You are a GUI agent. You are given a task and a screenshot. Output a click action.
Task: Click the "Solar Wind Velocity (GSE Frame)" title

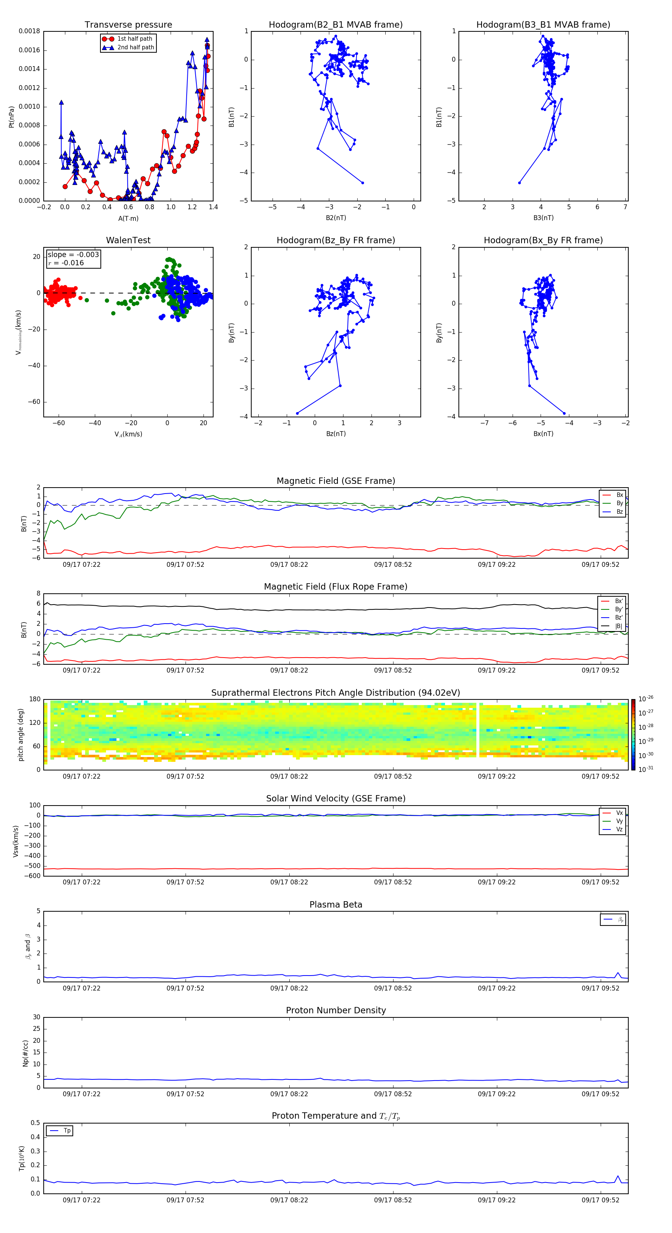click(336, 799)
